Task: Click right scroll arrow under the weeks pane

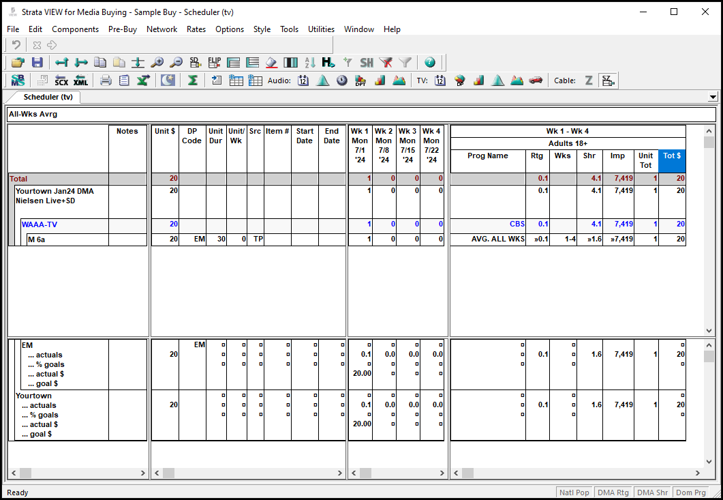Action: (x=442, y=473)
